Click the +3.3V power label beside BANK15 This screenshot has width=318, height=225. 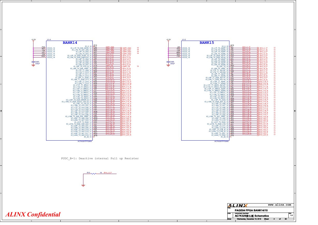tap(169, 40)
